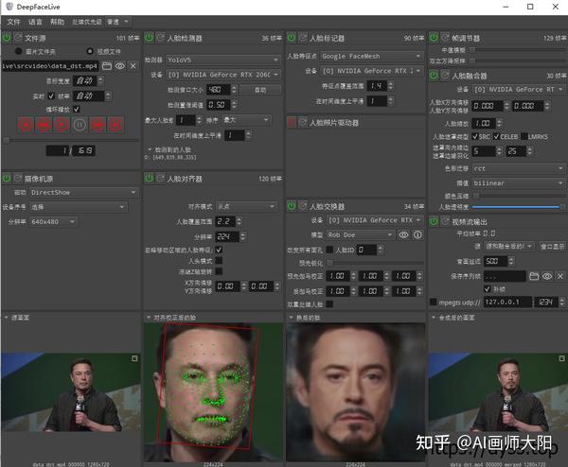This screenshot has width=568, height=467.
Task: Toggle eye icon next to Rob Doe model
Action: point(403,234)
